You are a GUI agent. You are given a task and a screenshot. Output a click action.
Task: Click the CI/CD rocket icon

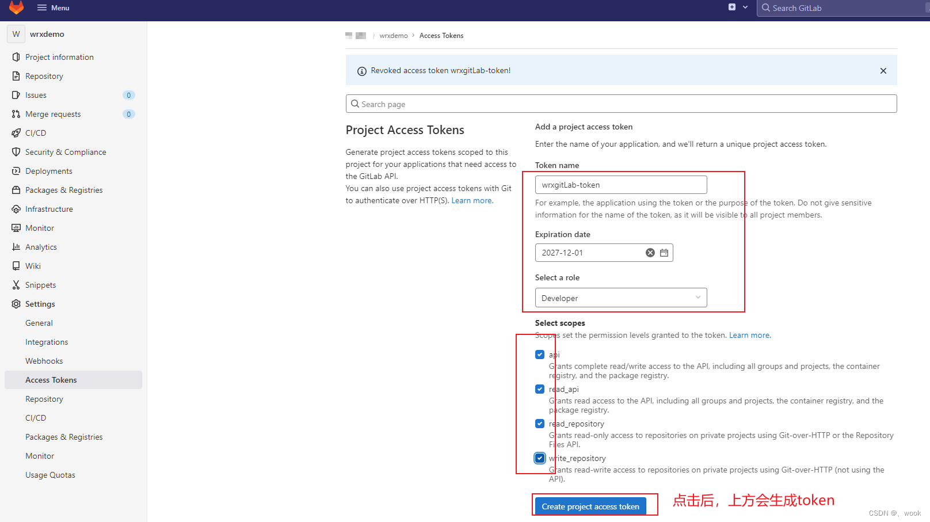click(x=16, y=133)
